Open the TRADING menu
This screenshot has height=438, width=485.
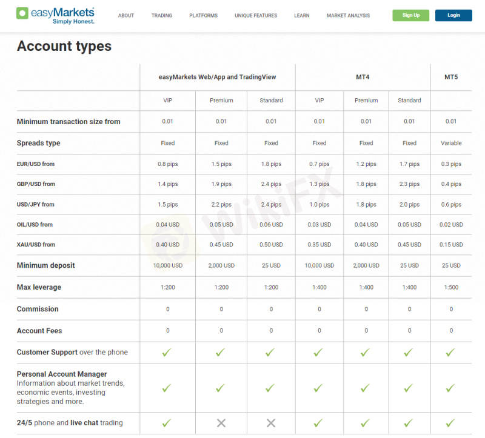click(x=162, y=16)
